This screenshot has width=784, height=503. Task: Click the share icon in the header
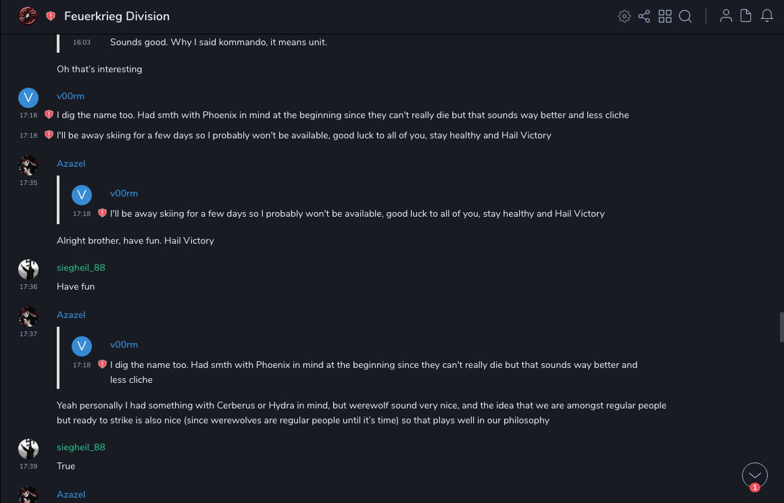644,16
